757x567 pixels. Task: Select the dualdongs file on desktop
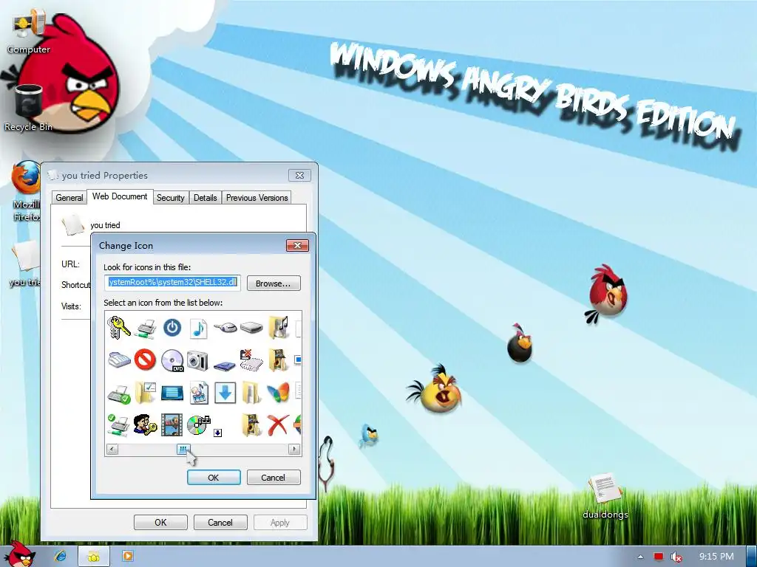tap(605, 497)
